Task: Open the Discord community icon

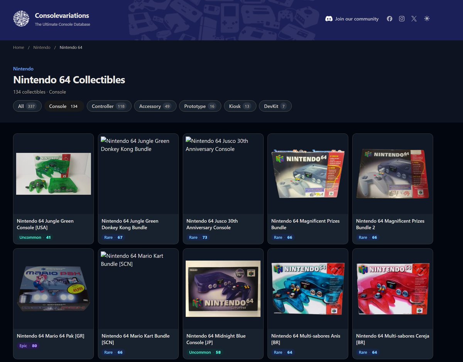Action: (329, 19)
